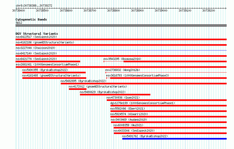Screen dimensions: 234x149
Task: Click esv2736832 (Wong2012b) variant label
Action: coord(123,70)
